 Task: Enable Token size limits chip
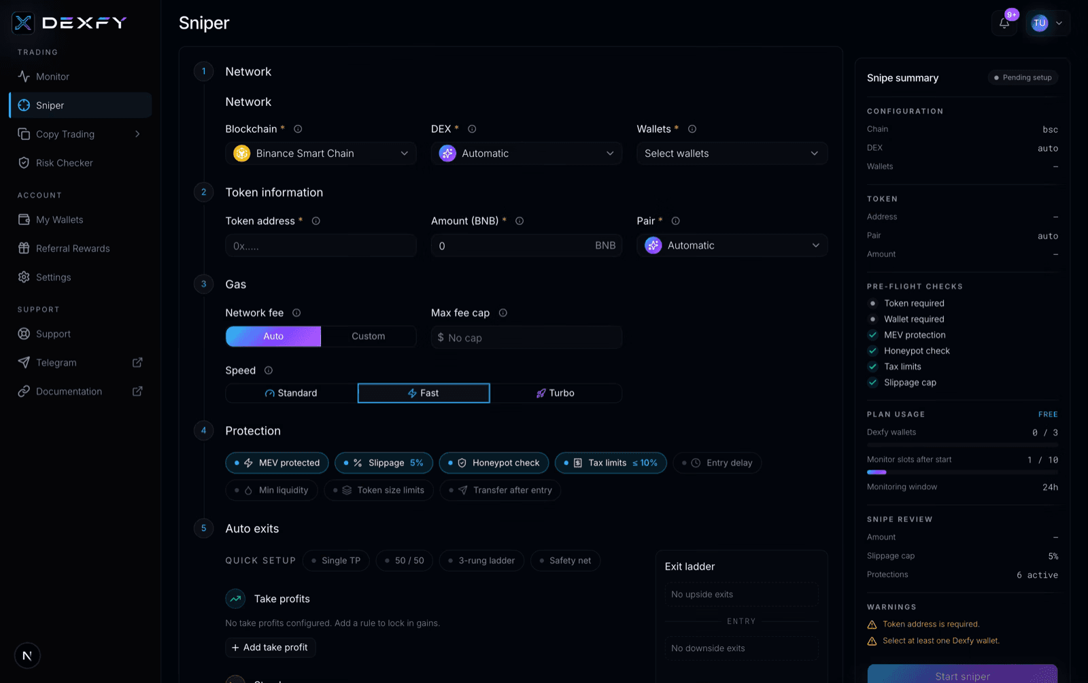pos(379,490)
